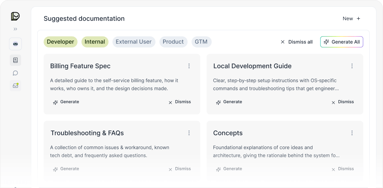Enable the External User filter chip
383x188 pixels.
[133, 42]
